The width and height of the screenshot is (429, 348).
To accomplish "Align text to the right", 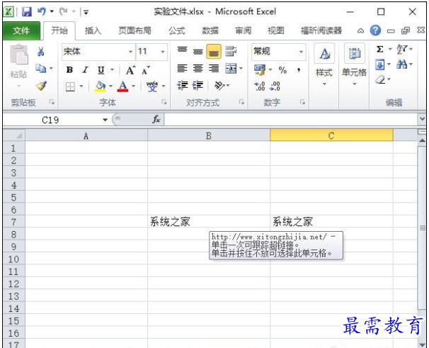I will pyautogui.click(x=214, y=69).
